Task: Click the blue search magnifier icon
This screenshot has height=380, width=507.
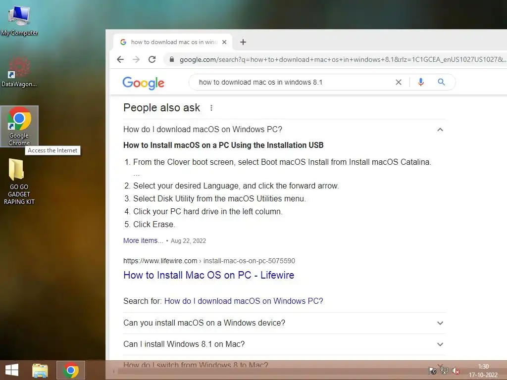Action: tap(441, 82)
